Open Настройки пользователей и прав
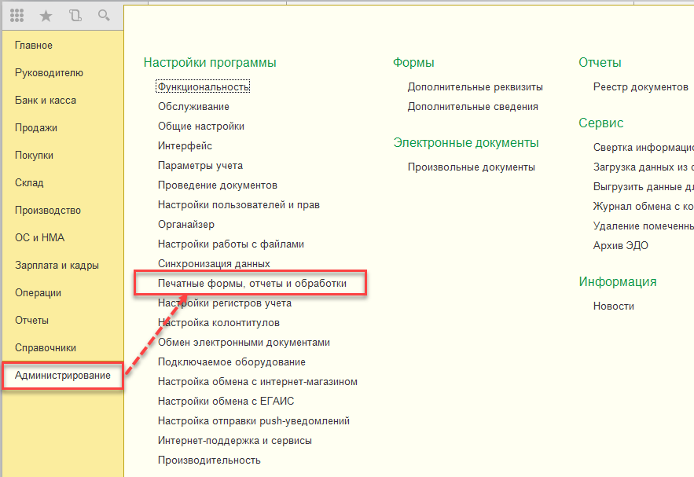The height and width of the screenshot is (477, 694). point(239,205)
